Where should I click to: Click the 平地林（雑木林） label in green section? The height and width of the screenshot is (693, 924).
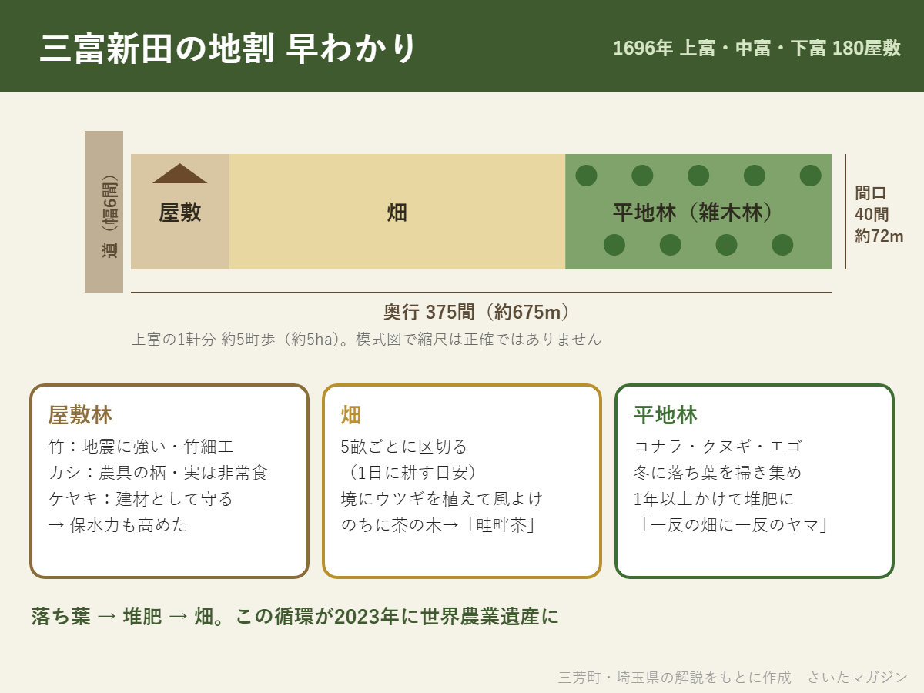[698, 213]
